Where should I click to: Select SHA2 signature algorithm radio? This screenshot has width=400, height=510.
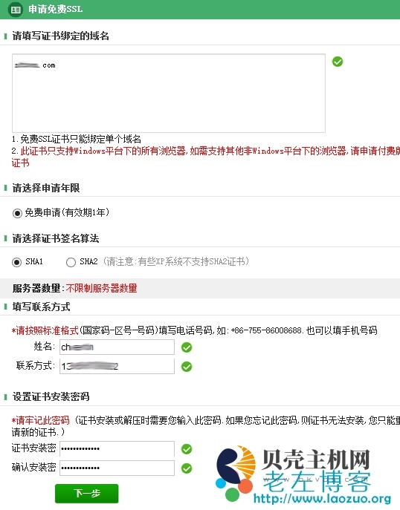[x=71, y=262]
